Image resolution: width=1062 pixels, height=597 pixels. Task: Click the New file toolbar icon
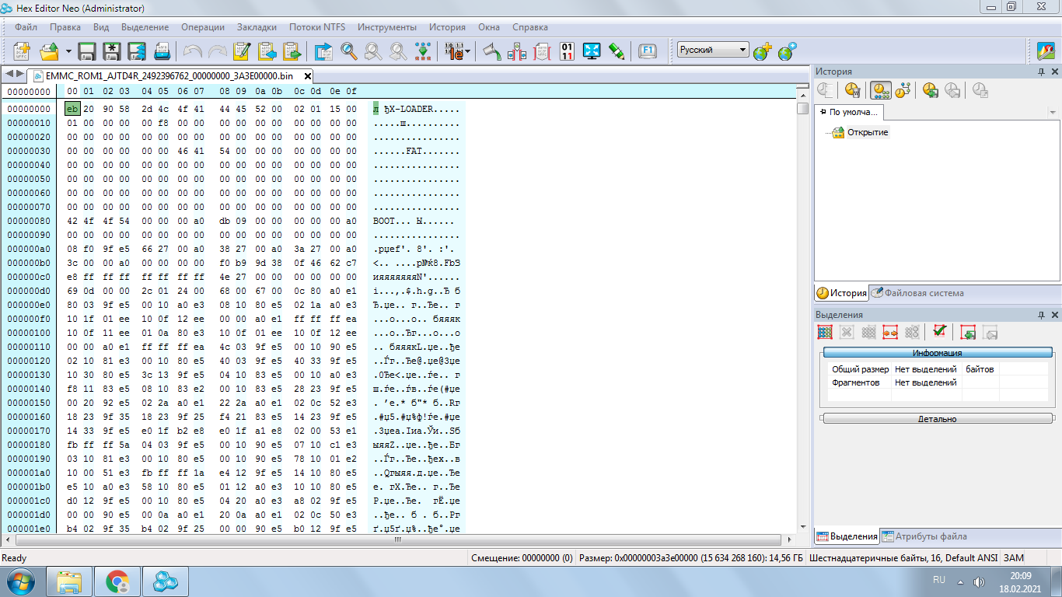22,51
